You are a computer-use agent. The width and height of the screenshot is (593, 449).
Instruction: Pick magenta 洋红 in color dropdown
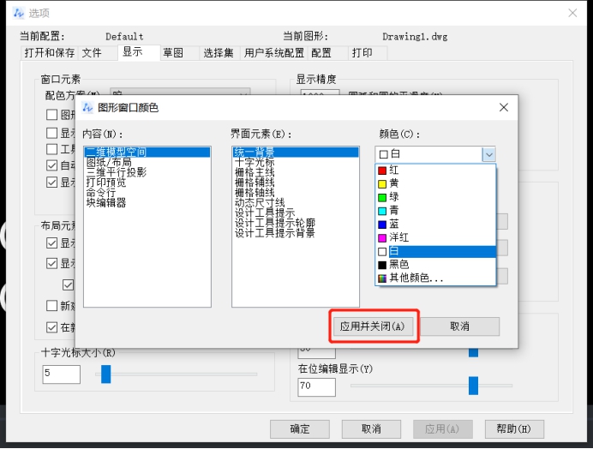(435, 237)
